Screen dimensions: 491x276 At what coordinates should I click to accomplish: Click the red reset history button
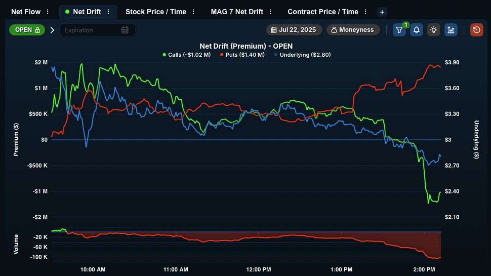click(x=477, y=30)
